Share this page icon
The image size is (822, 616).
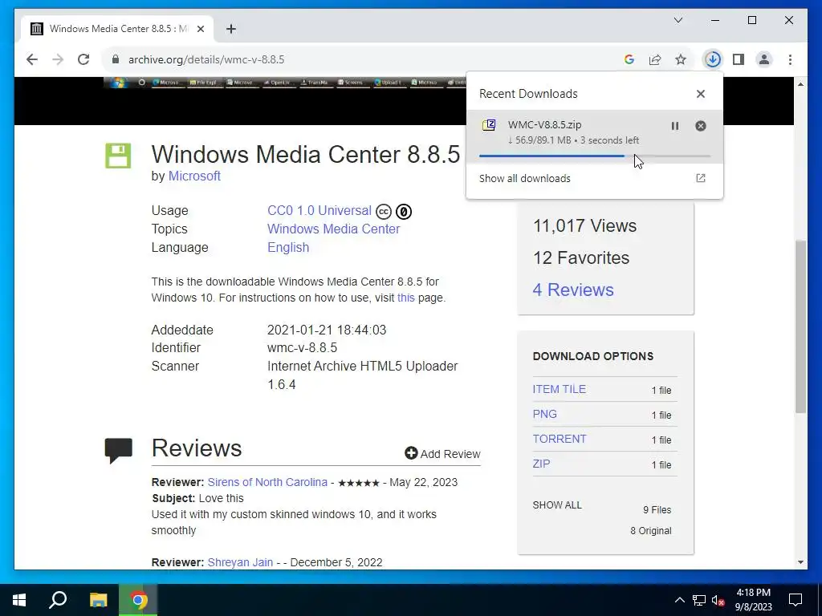[x=655, y=59]
